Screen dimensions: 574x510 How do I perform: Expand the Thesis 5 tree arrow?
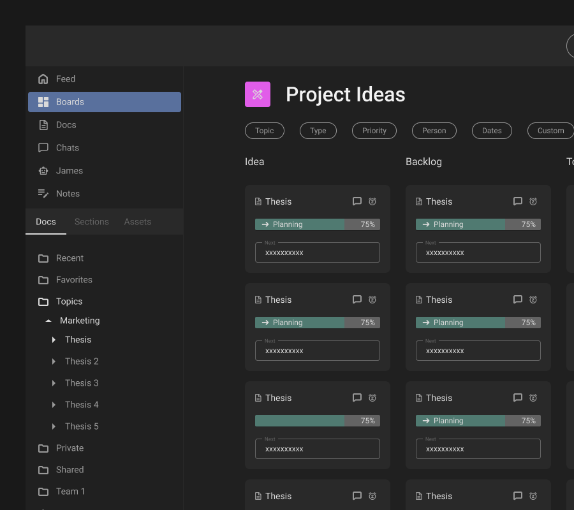point(54,426)
